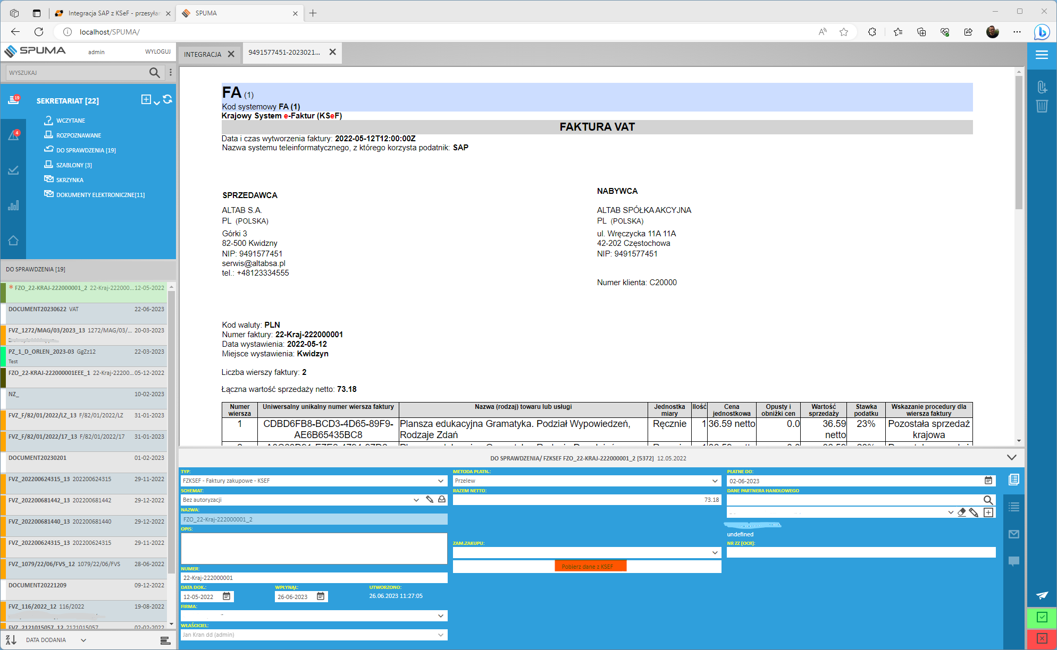Open the METODA PŁATN. Przelew dropdown
1057x650 pixels.
(x=715, y=481)
